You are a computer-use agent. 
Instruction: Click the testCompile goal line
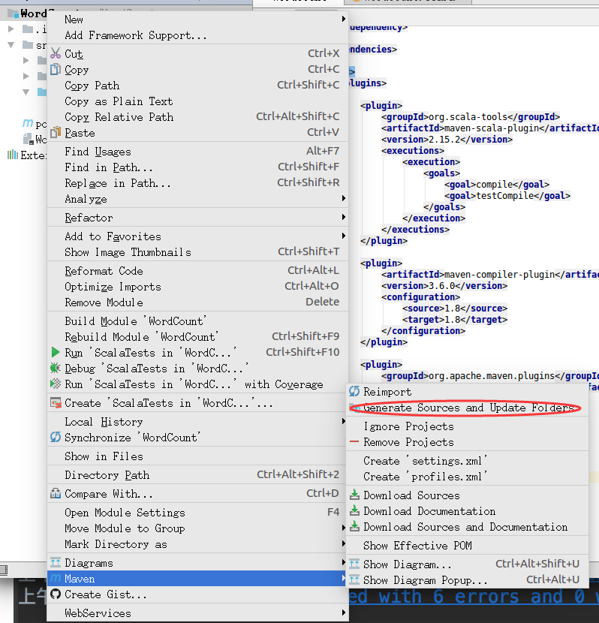click(507, 195)
